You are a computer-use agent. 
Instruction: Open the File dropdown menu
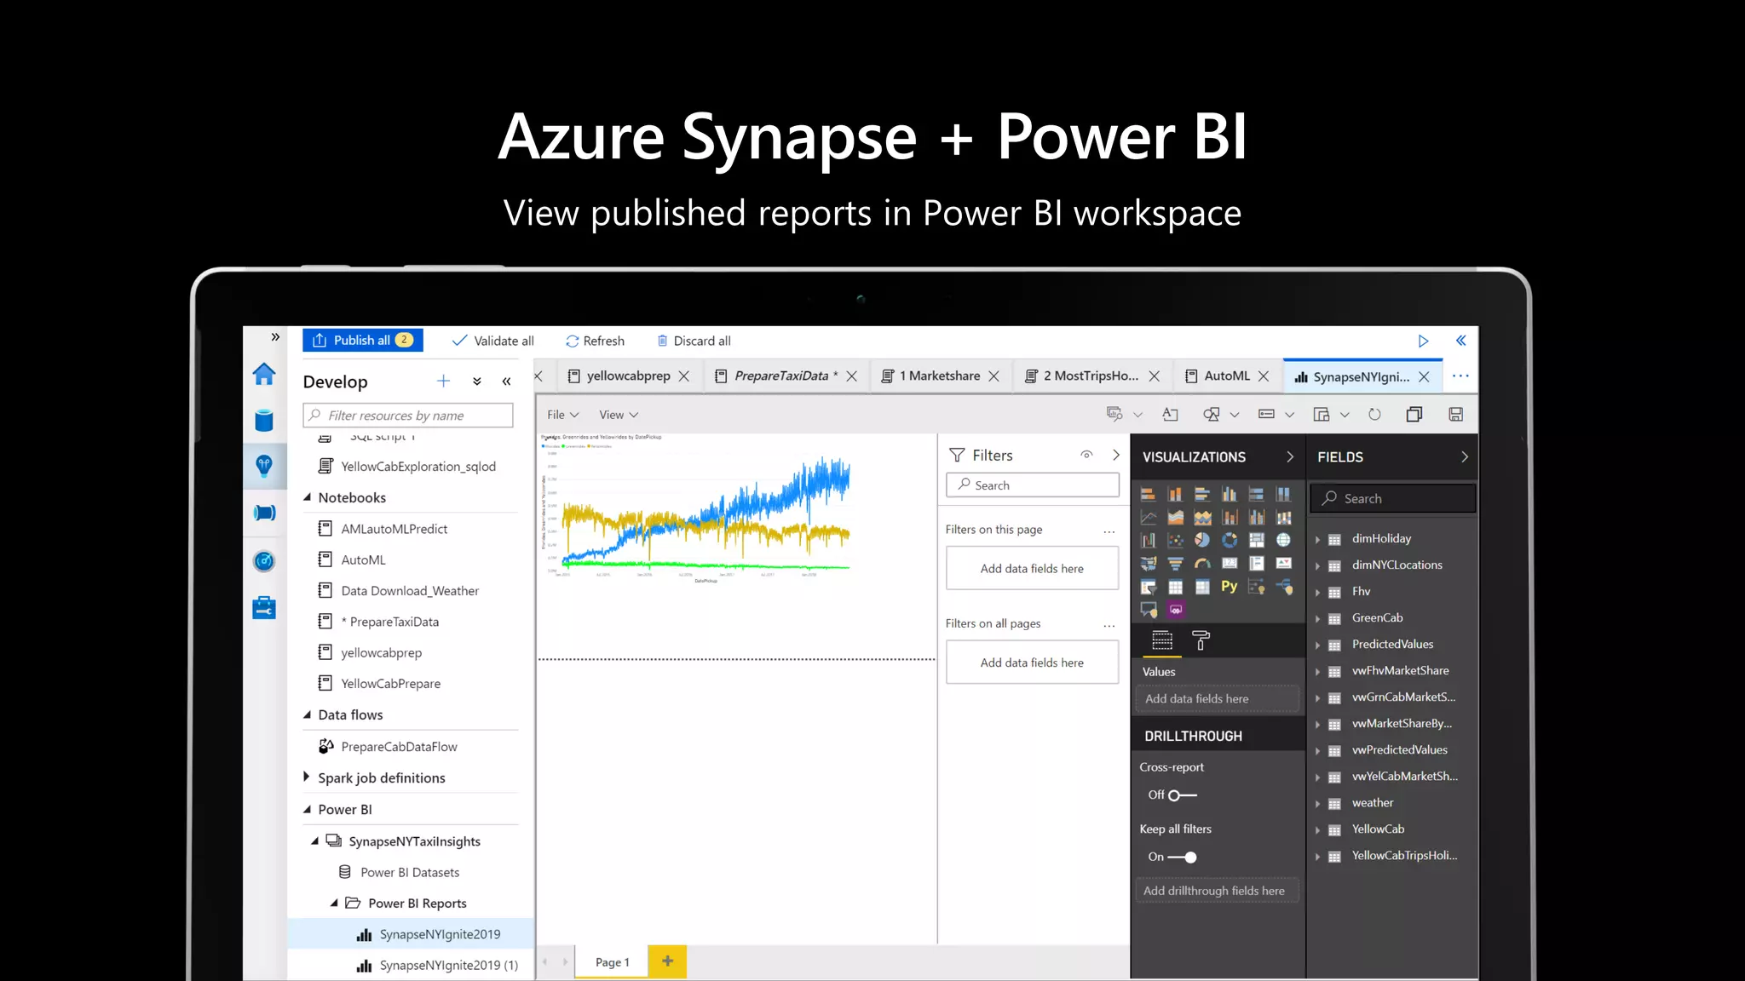click(563, 415)
